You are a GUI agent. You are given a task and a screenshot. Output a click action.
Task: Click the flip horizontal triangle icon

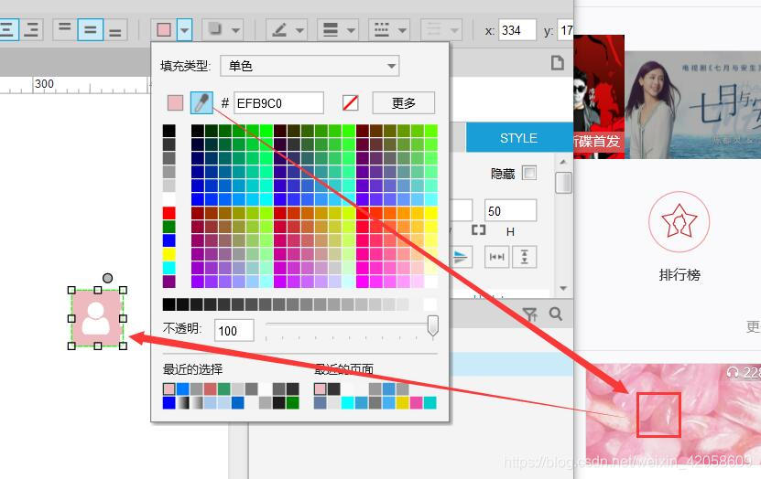[x=460, y=257]
